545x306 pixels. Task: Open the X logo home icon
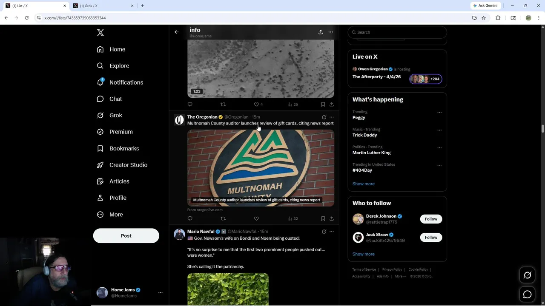(x=100, y=33)
